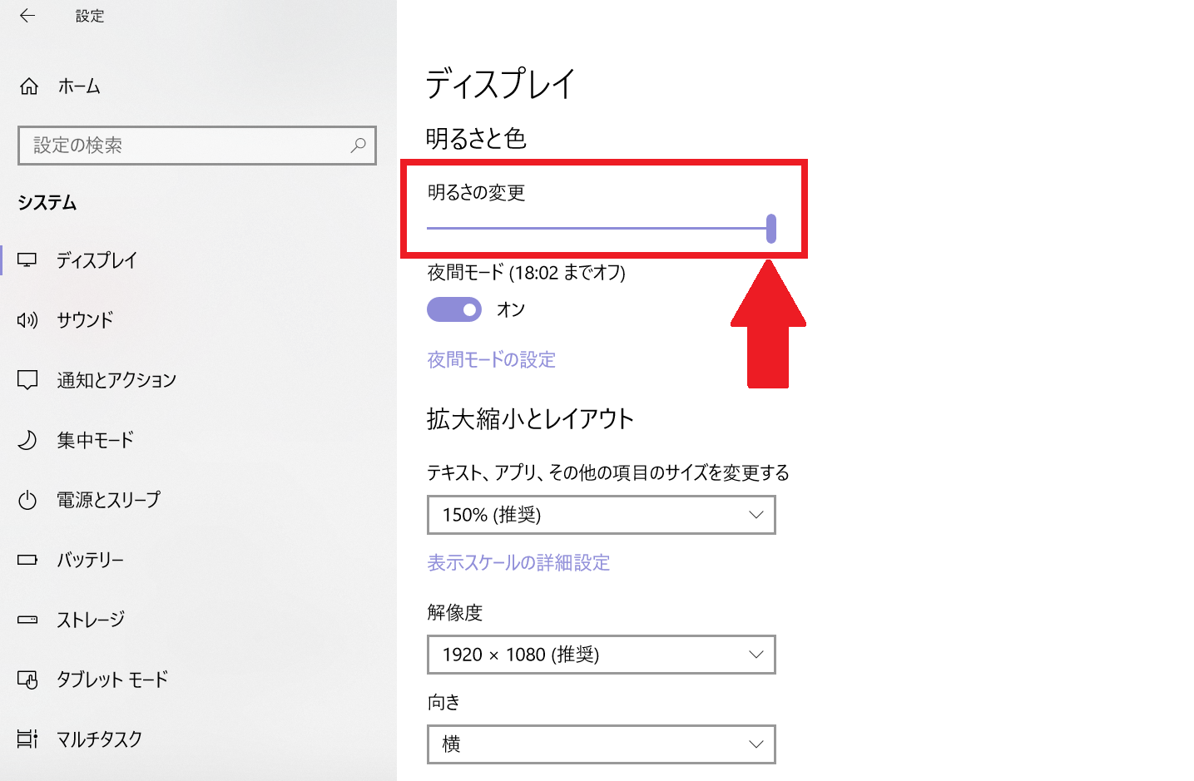Turn off the 夜間モード toggle
The height and width of the screenshot is (781, 1194).
(453, 309)
